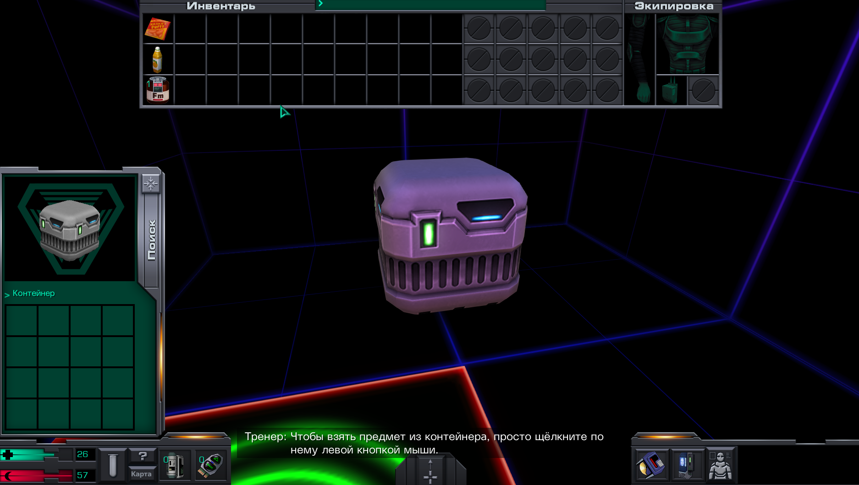This screenshot has height=485, width=859.
Task: Click the health value 26
Action: 83,454
